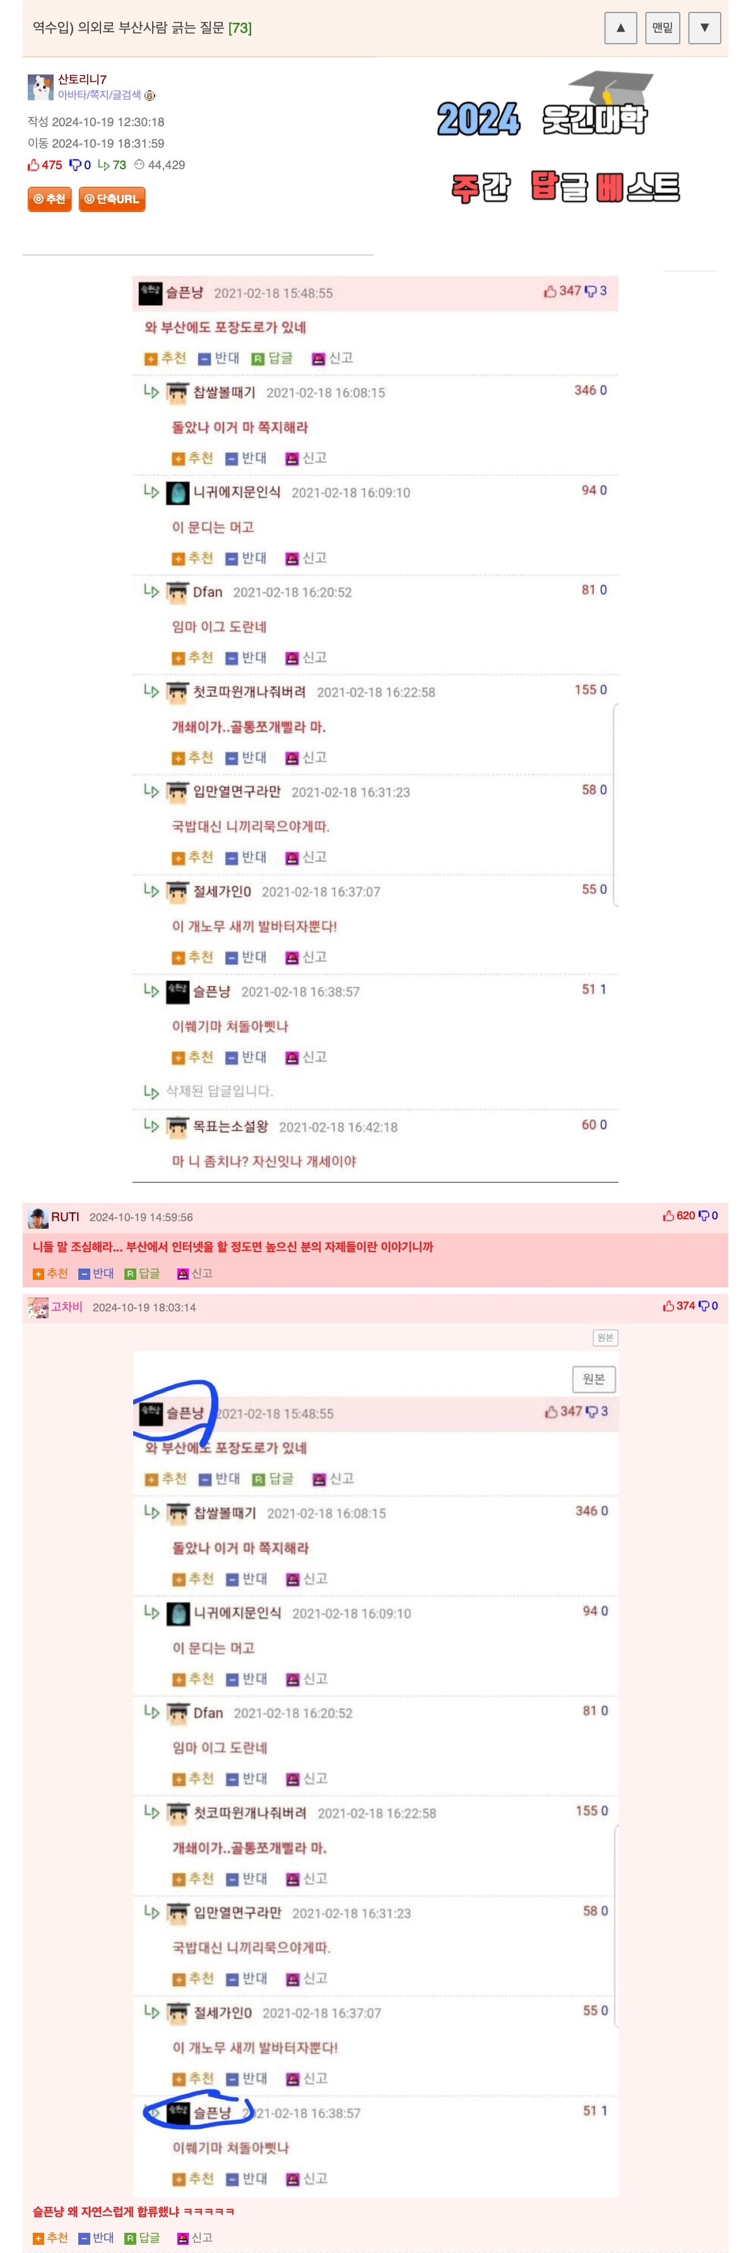The image size is (751, 2253).
Task: Go to the bottom with the 맨밑 button
Action: 662,28
